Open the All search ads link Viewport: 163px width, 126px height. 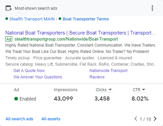pyautogui.click(x=19, y=119)
